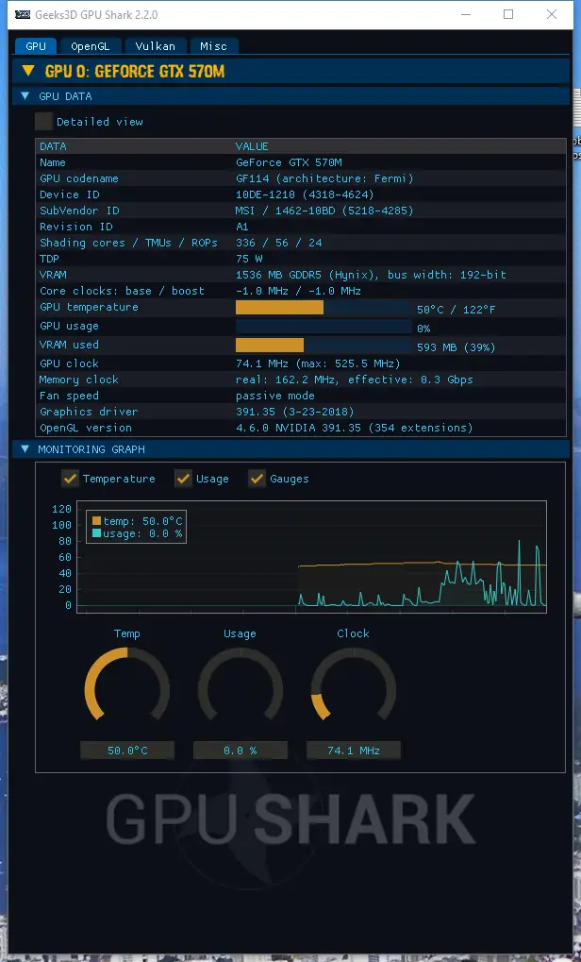Select the 'GeForce GTX 570M' name value
Viewport: 581px width, 962px height.
click(289, 162)
